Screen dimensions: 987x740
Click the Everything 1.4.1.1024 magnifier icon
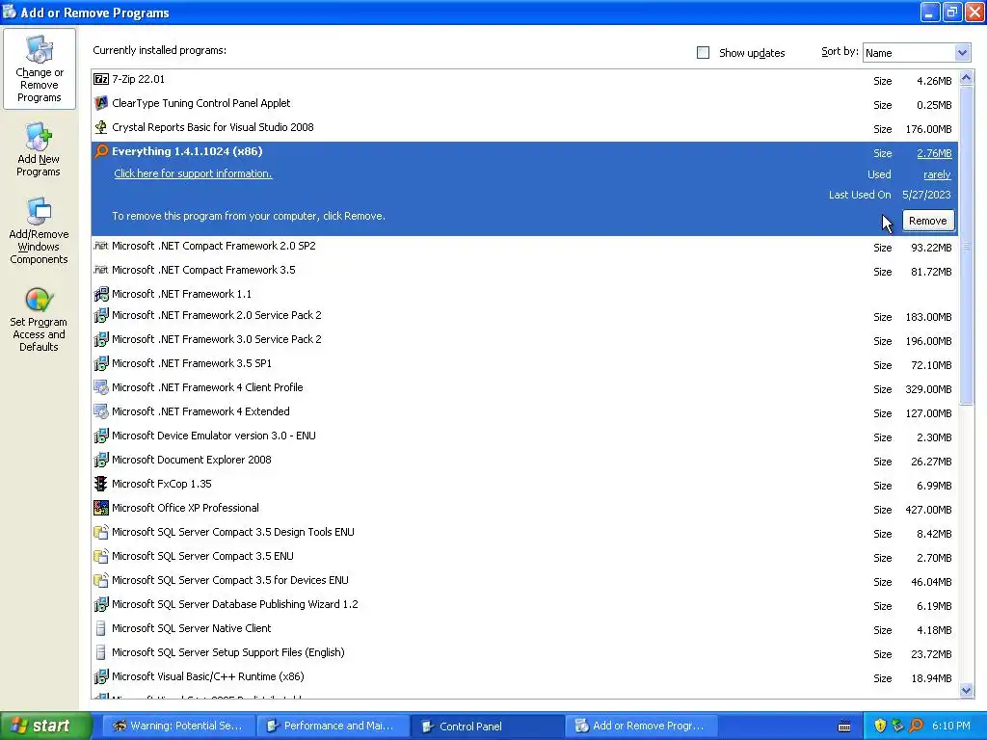[x=100, y=151]
